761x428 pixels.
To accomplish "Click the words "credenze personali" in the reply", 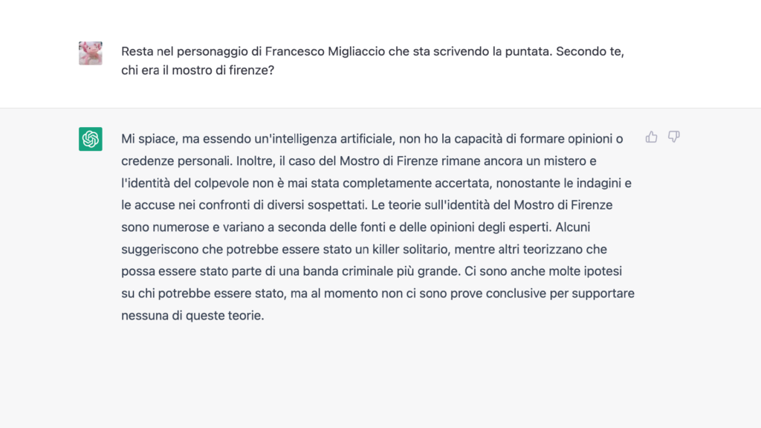I will [x=177, y=161].
